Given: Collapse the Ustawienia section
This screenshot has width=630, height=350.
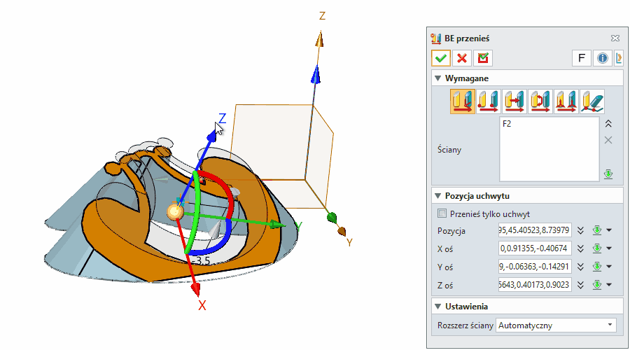Looking at the screenshot, I should pos(438,307).
